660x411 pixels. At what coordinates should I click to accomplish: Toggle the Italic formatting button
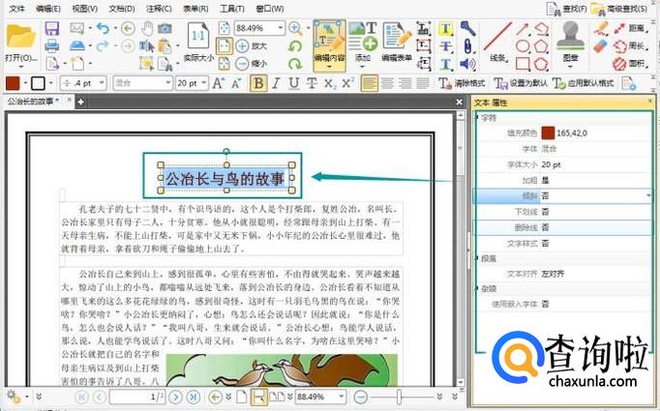(x=276, y=83)
